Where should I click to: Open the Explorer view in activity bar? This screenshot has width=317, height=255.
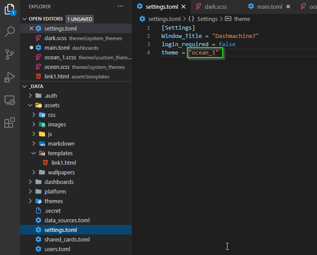pos(10,10)
